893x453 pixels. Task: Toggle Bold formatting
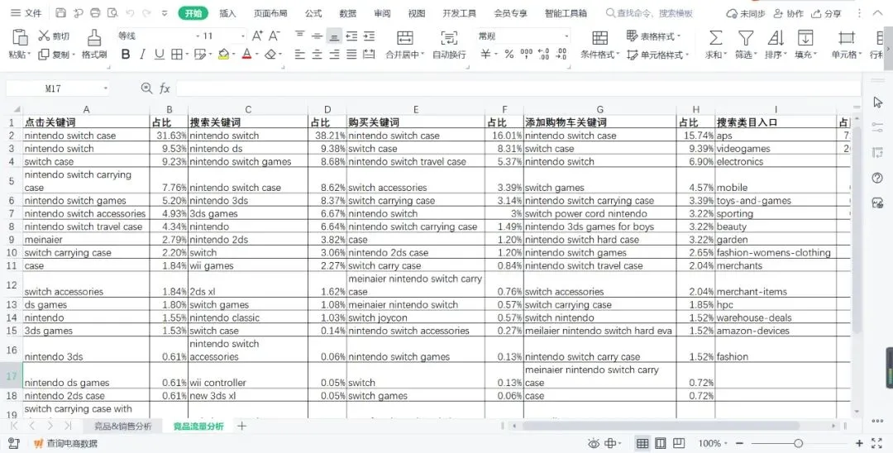[126, 54]
